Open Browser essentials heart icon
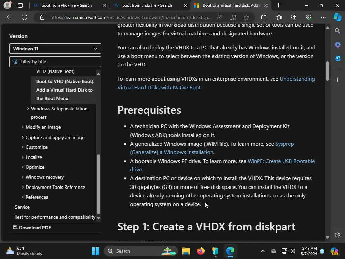Screen dimensions: 345x259 tap(309, 17)
